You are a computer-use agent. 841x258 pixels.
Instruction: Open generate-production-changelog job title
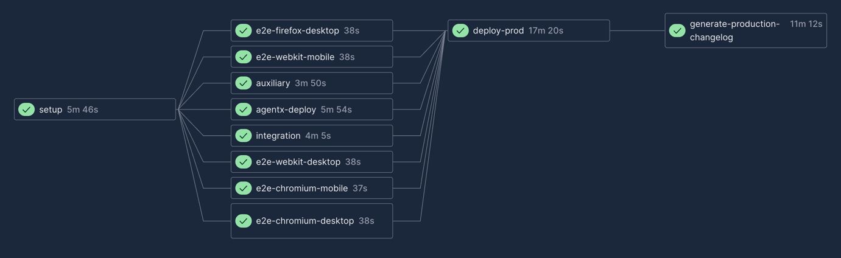click(x=734, y=30)
